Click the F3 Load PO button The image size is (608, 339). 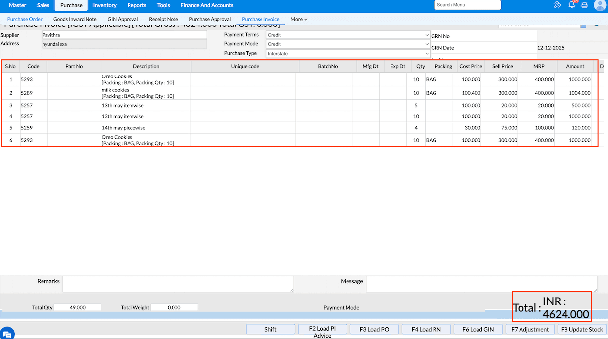click(374, 329)
